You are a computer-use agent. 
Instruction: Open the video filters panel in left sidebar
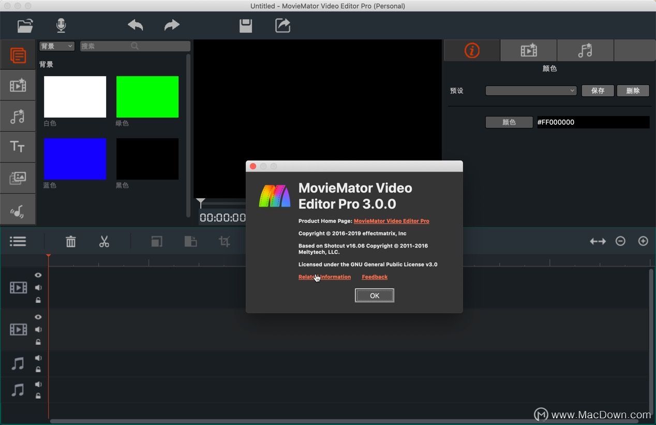tap(18, 85)
